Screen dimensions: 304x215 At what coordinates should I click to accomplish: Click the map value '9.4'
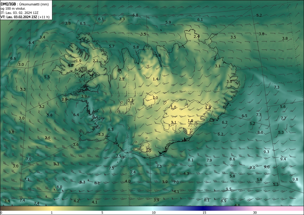pos(283,159)
